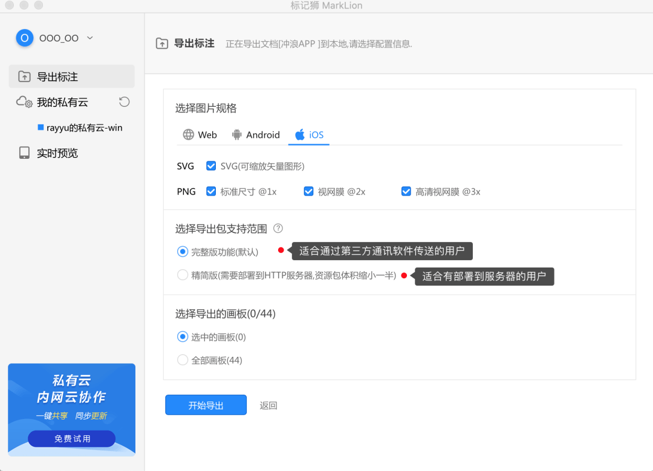653x471 pixels.
Task: Click the help question mark icon
Action: coord(278,228)
